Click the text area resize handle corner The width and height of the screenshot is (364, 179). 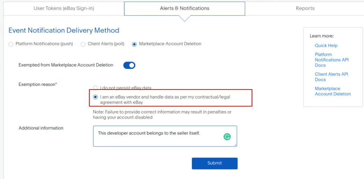coord(236,145)
